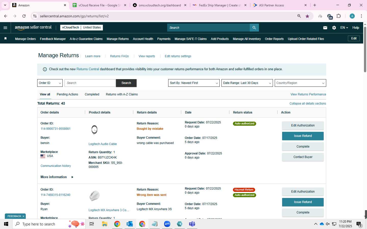
Task: Click the info icon in the Returns Central banner
Action: (x=45, y=69)
